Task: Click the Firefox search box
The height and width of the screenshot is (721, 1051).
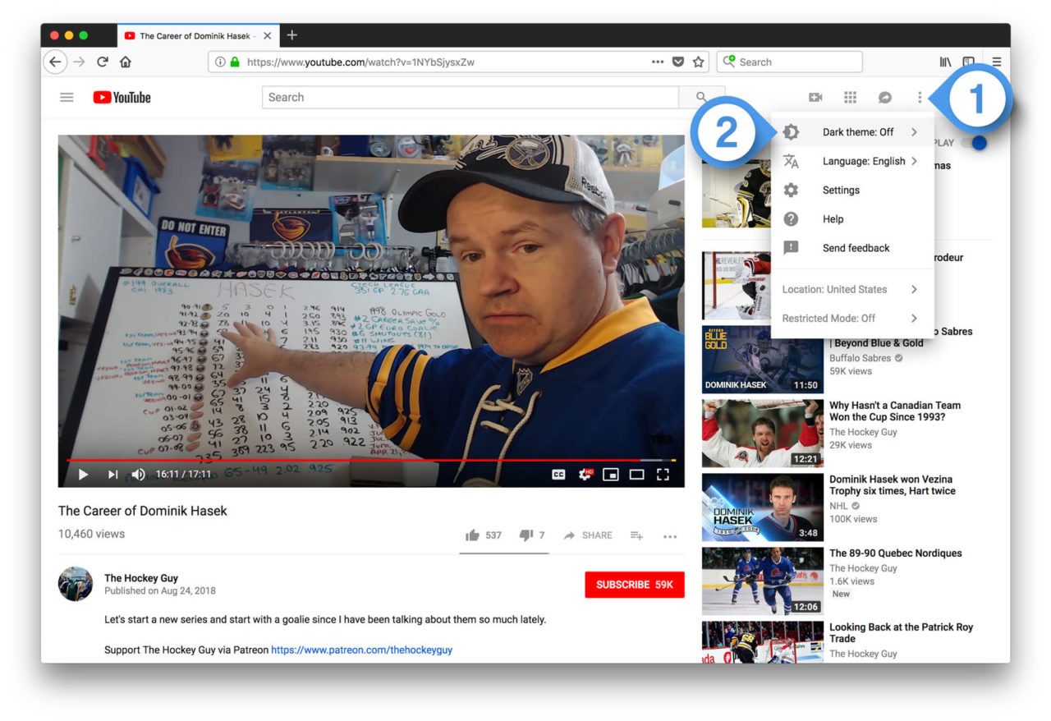Action: (x=790, y=62)
